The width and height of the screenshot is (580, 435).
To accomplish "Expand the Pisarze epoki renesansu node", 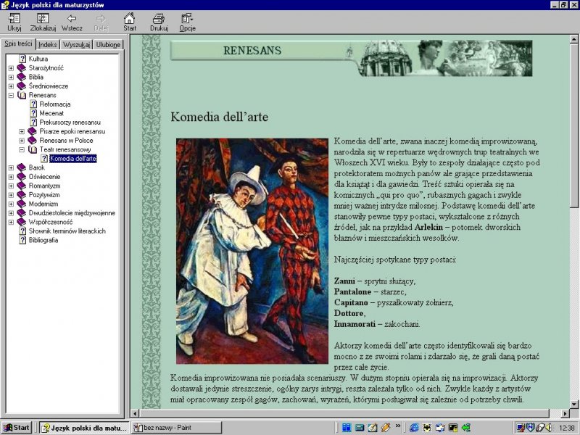I will (x=22, y=131).
